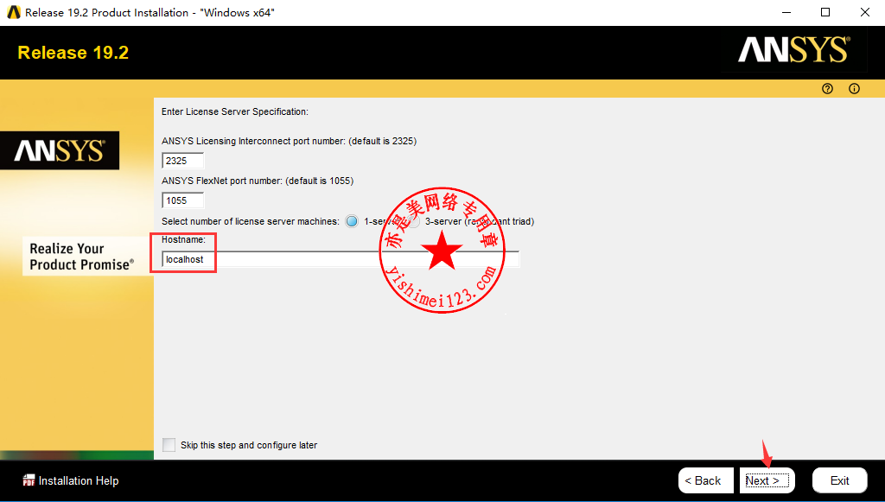Focus the Licensing Interconnect port number field
The height and width of the screenshot is (502, 885).
point(183,161)
